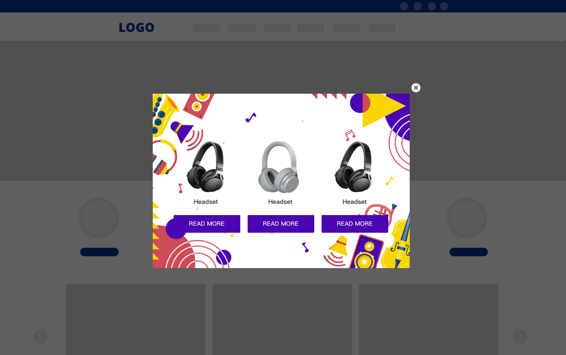Screen dimensions: 566x355
Task: Go to previous slide with left arrow
Action: (40, 336)
